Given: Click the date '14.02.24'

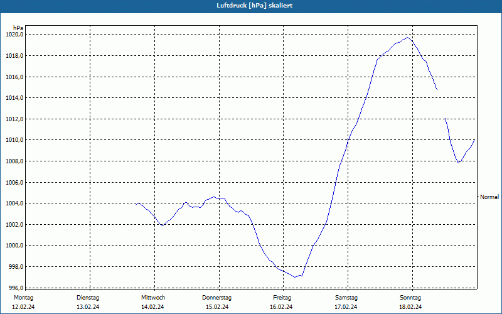Looking at the screenshot, I should [x=152, y=307].
